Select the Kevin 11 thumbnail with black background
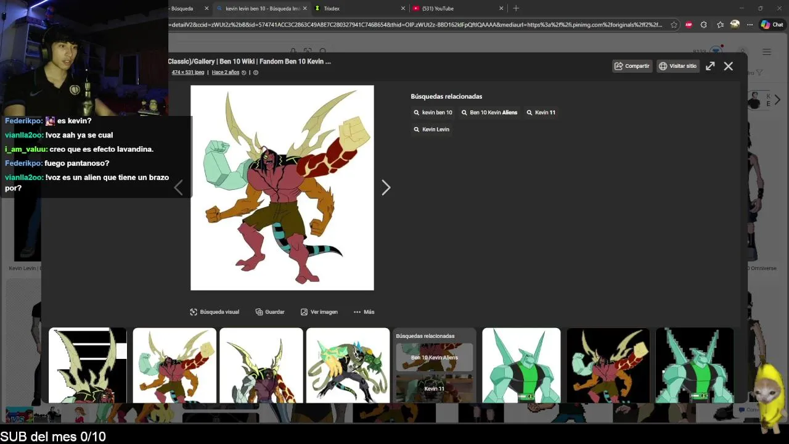 (608, 365)
